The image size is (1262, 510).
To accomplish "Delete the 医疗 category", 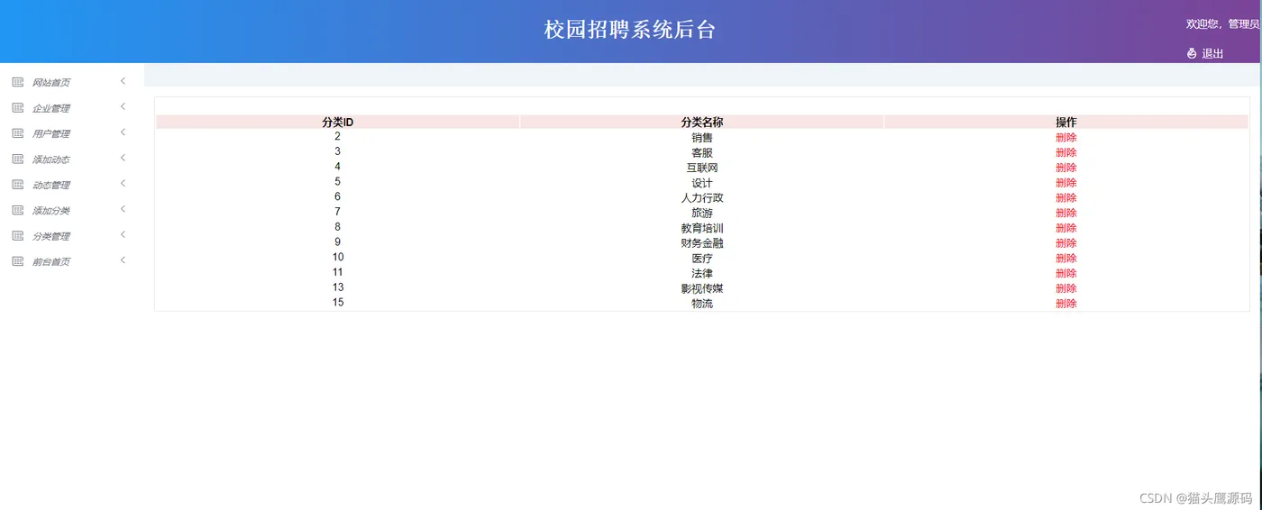I will 1066,259.
